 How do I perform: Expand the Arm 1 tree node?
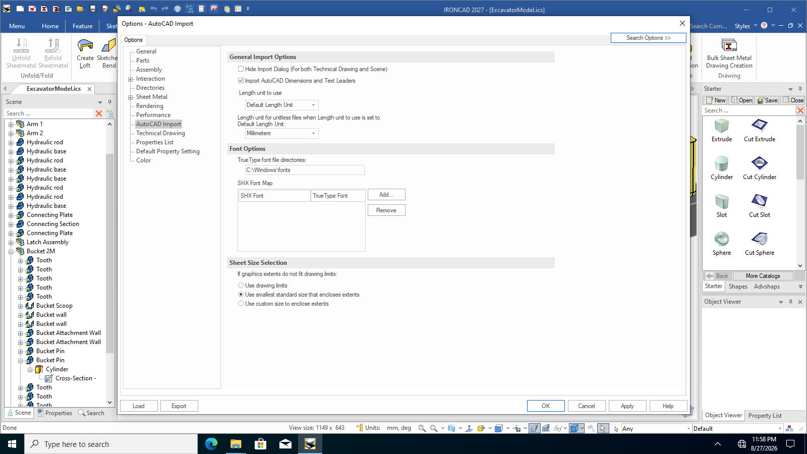pyautogui.click(x=11, y=124)
